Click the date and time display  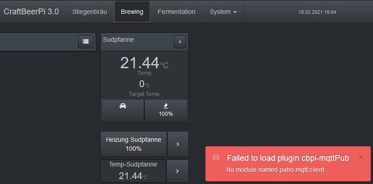pos(317,12)
